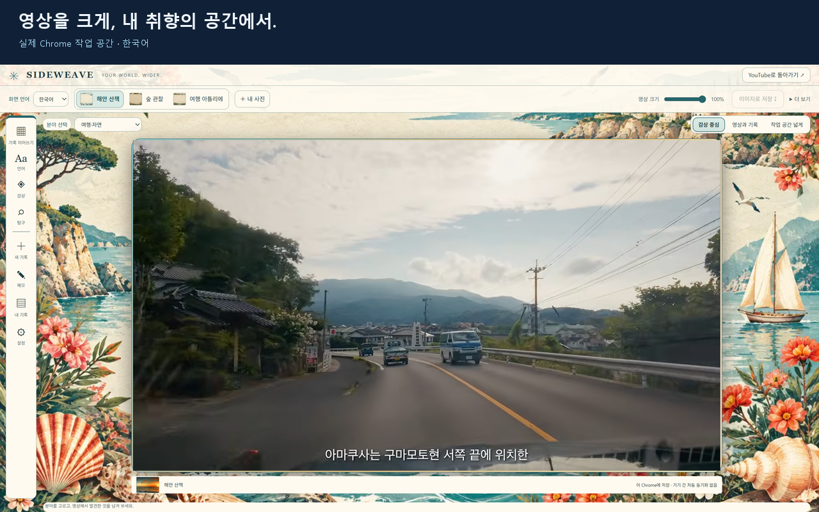Open the 화면 언어 dropdown set to 한국어
819x512 pixels.
coord(51,99)
